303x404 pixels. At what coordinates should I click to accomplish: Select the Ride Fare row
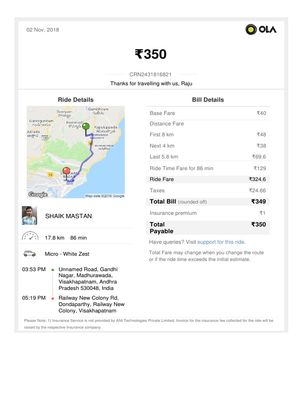(x=208, y=179)
